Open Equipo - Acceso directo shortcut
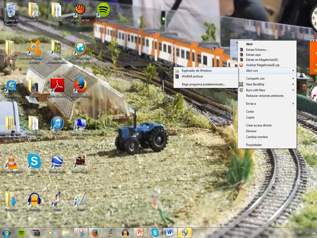317x238 pixels. [x=80, y=129]
